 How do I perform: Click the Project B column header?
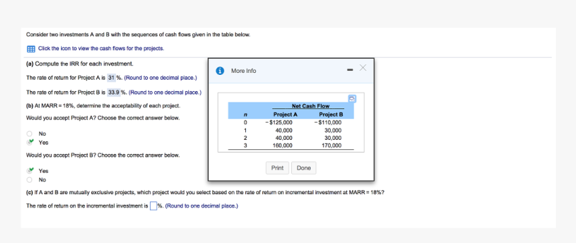(331, 114)
